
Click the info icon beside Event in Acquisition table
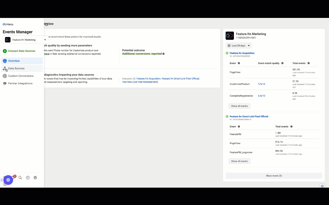point(239,63)
